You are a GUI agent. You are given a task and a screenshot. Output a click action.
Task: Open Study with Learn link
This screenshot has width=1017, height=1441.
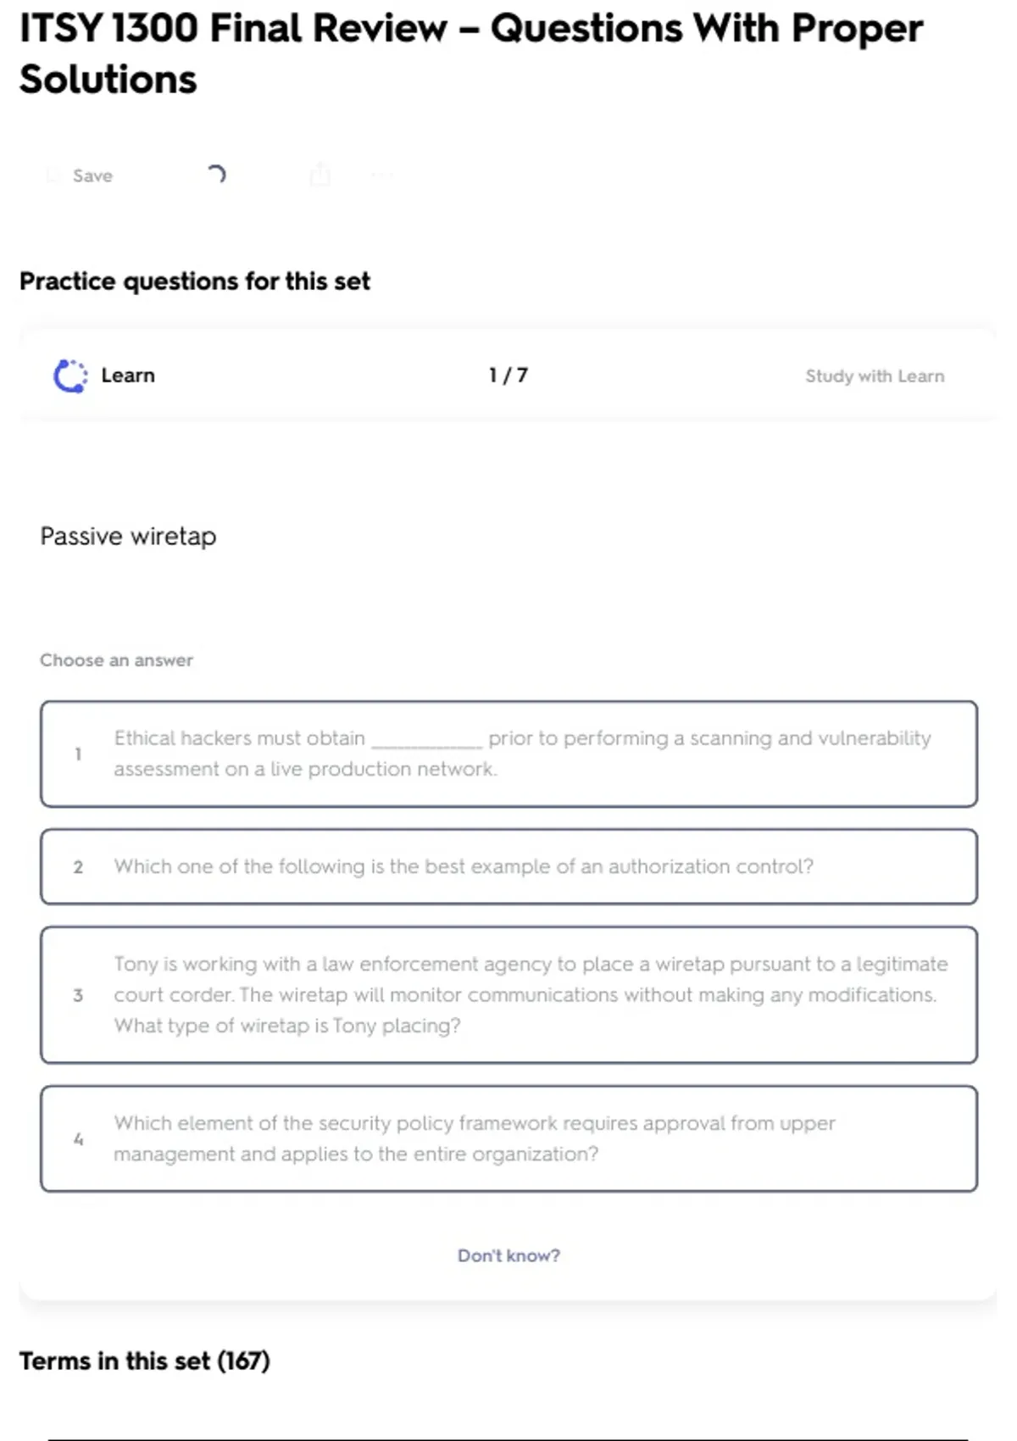tap(874, 376)
